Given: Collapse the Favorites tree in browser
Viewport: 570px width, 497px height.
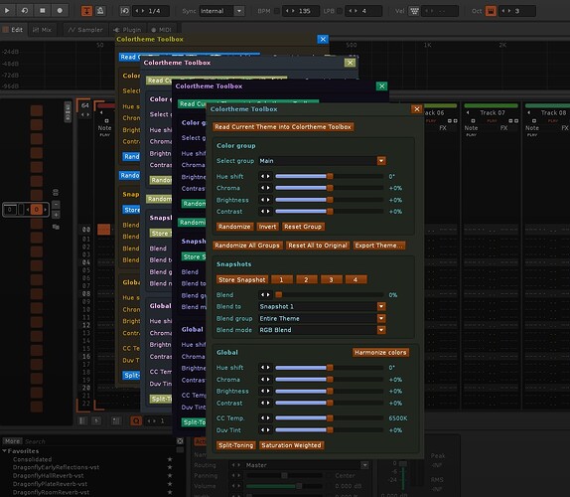Looking at the screenshot, I should click(4, 451).
